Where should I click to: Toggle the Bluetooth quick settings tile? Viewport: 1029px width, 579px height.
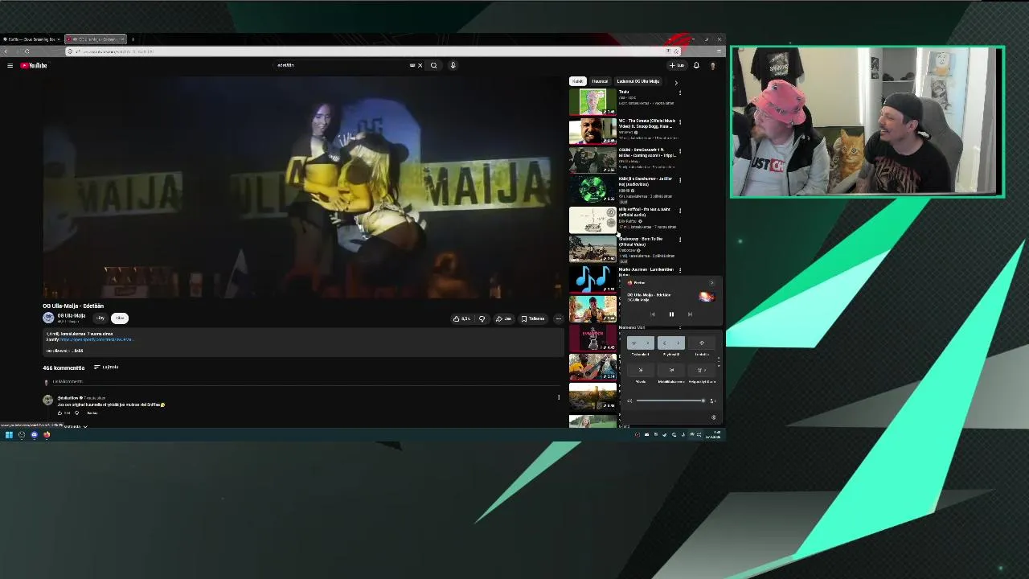(664, 343)
